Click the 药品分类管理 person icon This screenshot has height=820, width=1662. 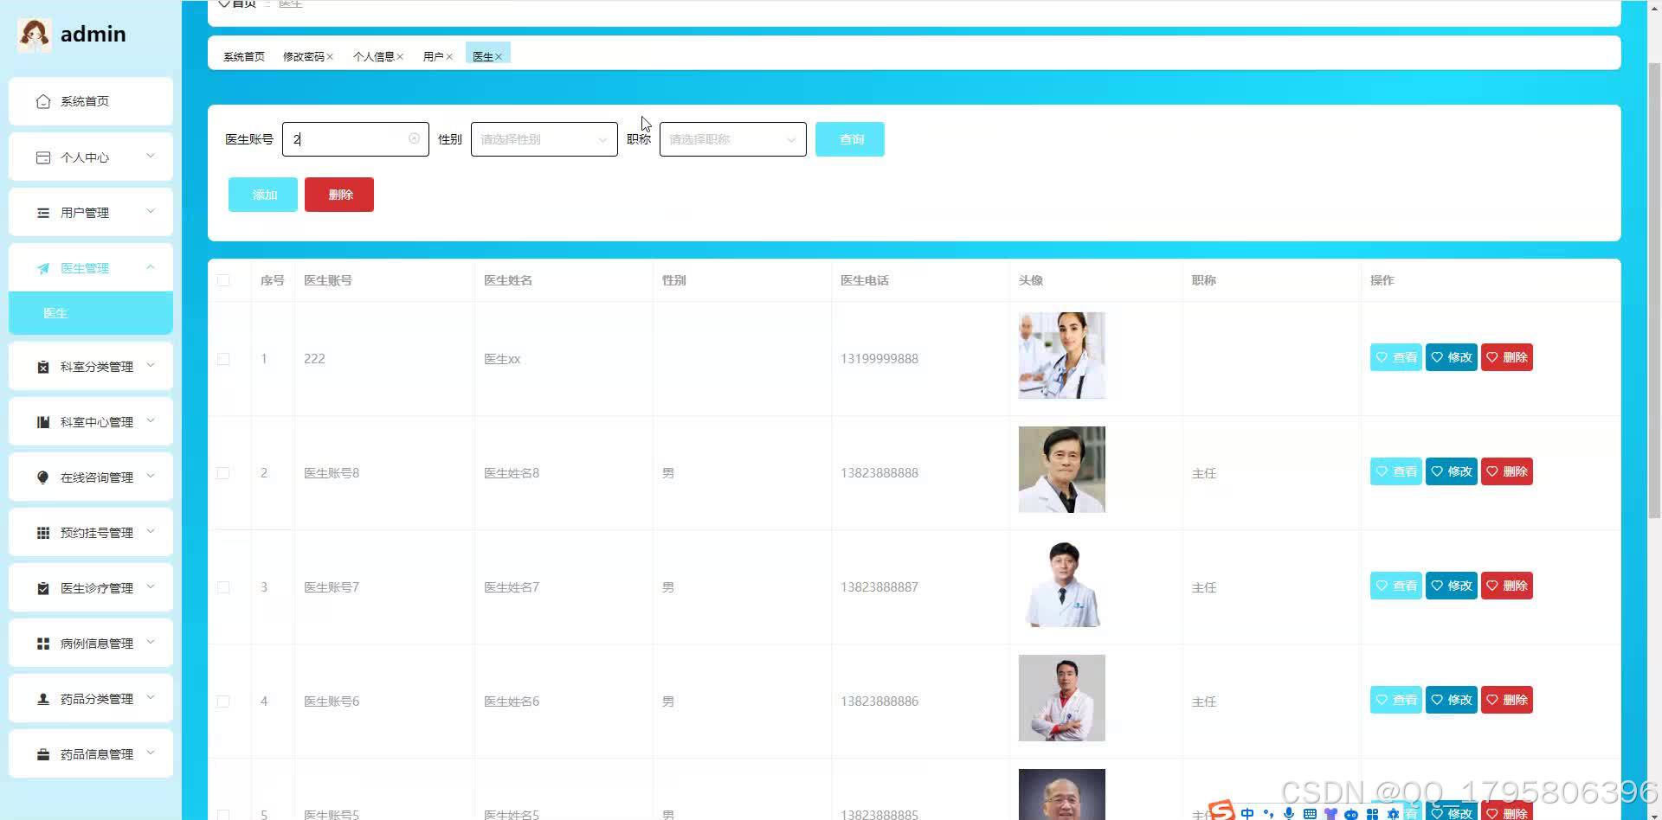(43, 699)
